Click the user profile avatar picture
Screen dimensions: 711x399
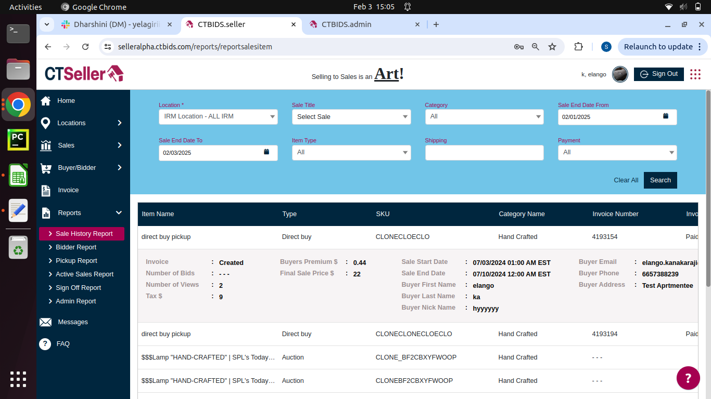point(619,74)
